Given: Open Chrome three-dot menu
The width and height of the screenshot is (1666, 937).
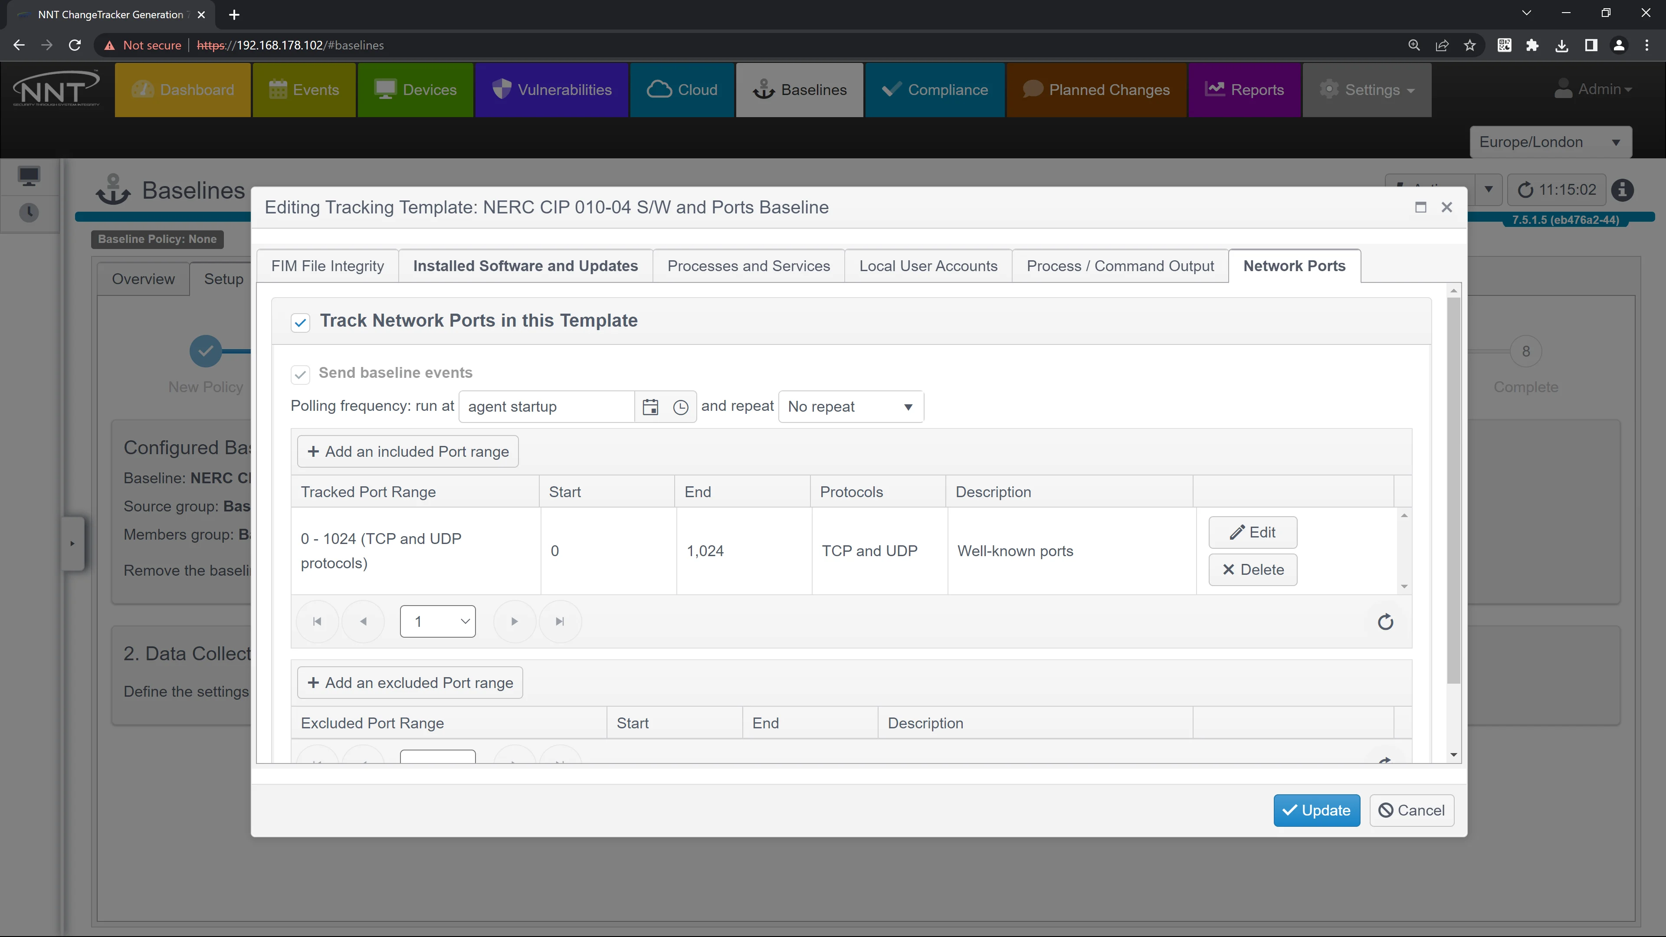Looking at the screenshot, I should click(1646, 45).
